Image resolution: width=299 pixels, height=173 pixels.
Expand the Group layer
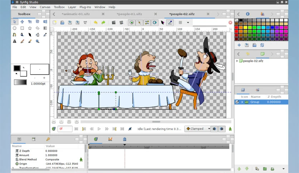tap(242, 102)
